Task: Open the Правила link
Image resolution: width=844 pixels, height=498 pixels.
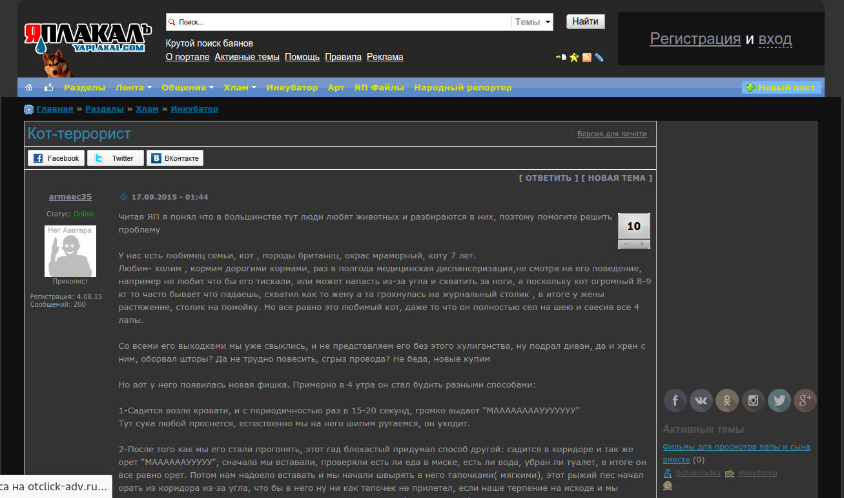Action: click(x=344, y=57)
